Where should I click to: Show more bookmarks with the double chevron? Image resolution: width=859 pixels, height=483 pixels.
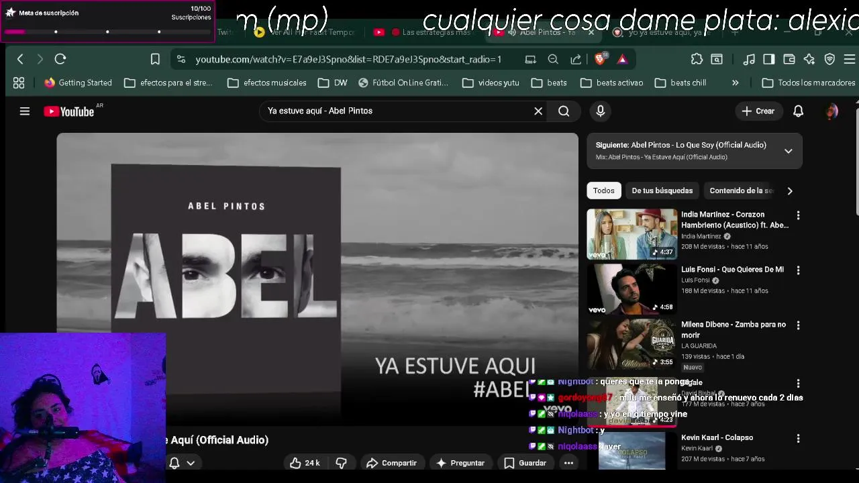735,83
